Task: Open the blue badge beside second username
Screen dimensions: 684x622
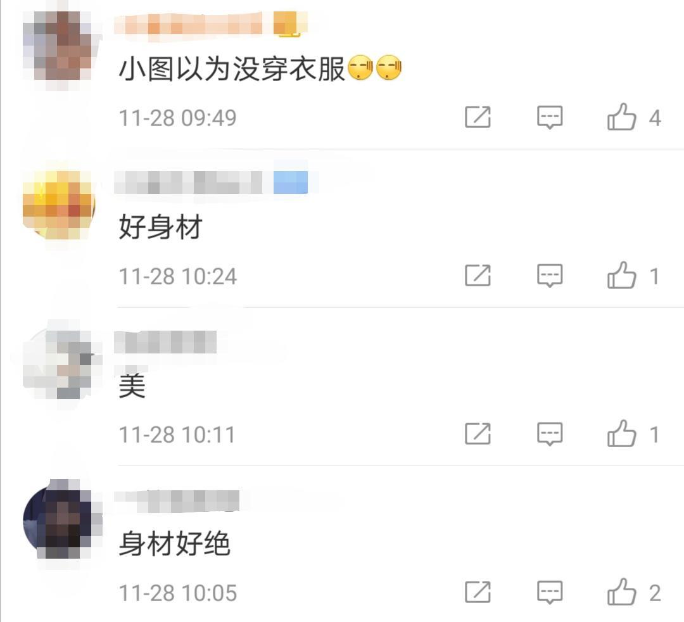Action: click(x=291, y=182)
